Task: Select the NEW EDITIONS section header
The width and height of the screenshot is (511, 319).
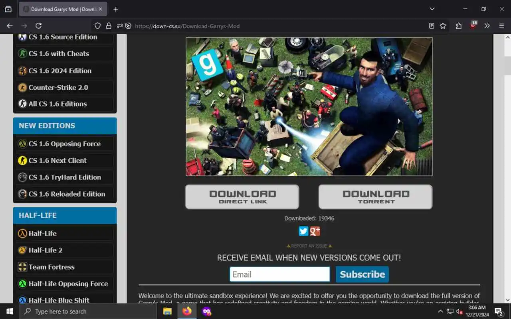Action: (x=65, y=126)
